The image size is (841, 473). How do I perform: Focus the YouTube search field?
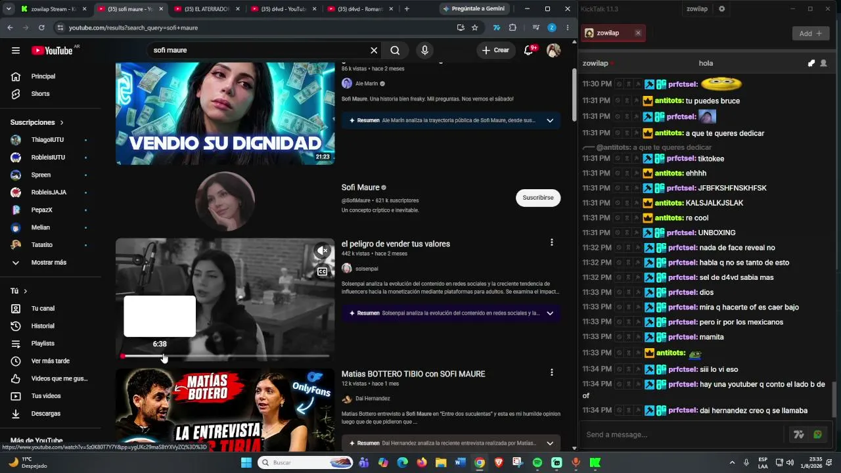(x=260, y=51)
